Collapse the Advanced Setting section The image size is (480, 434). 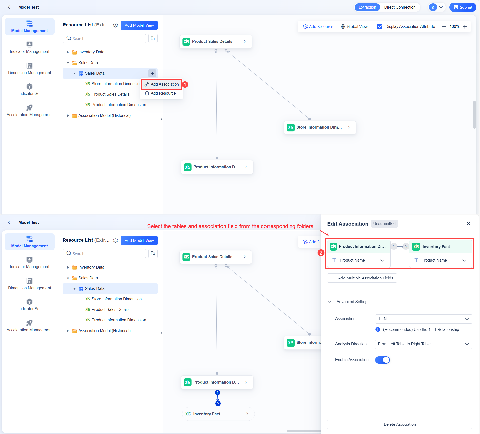click(330, 302)
